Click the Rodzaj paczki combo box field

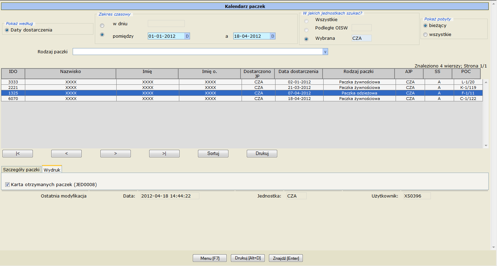tap(198, 52)
